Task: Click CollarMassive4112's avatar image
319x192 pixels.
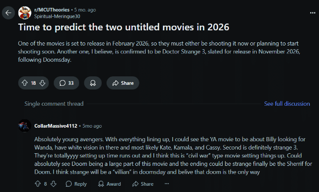Action: click(x=25, y=126)
